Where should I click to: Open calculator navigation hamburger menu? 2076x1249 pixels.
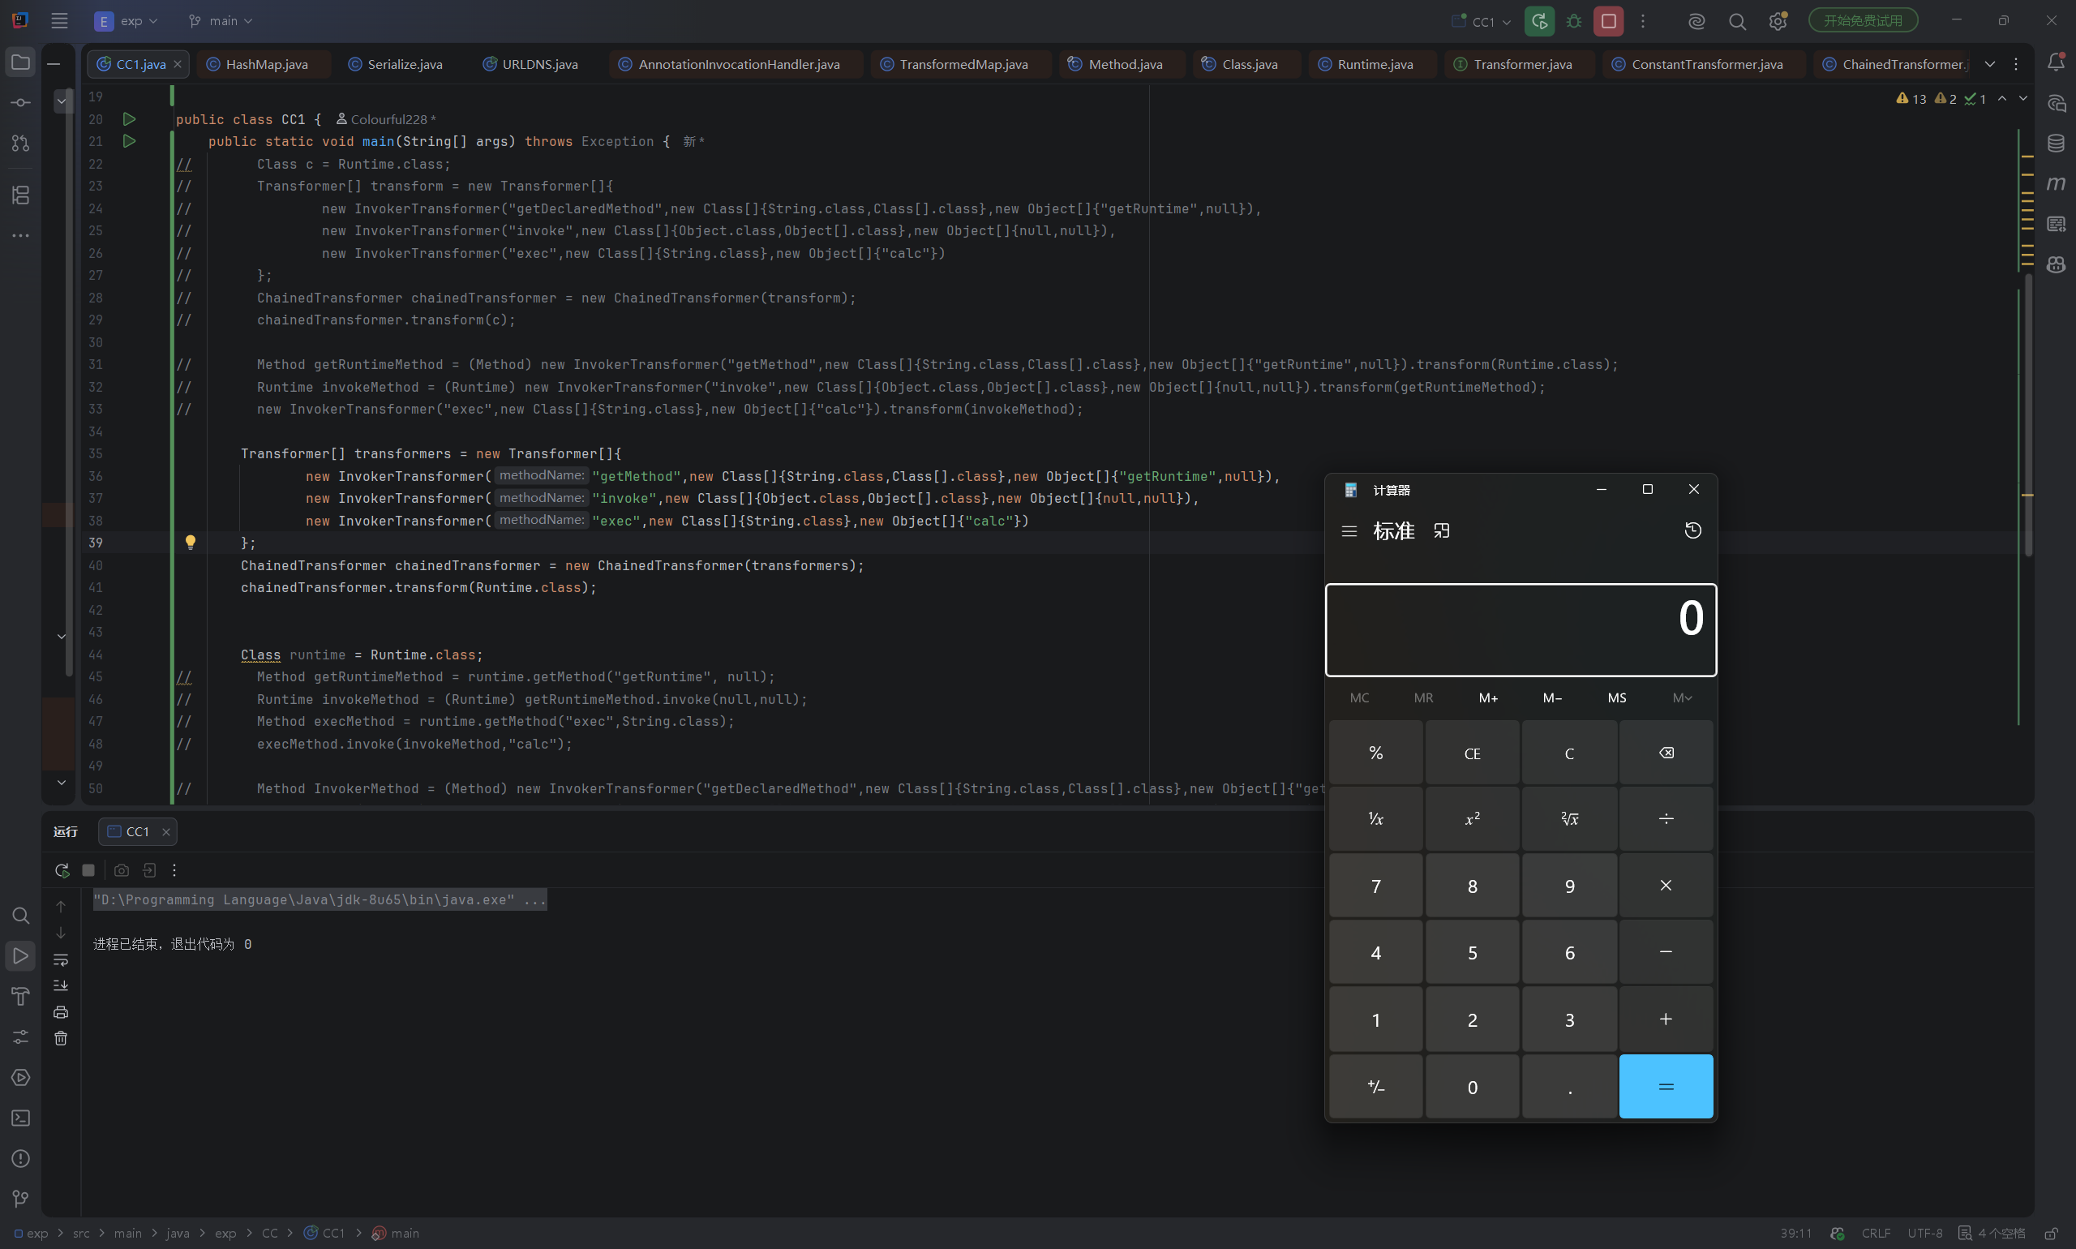click(x=1348, y=530)
